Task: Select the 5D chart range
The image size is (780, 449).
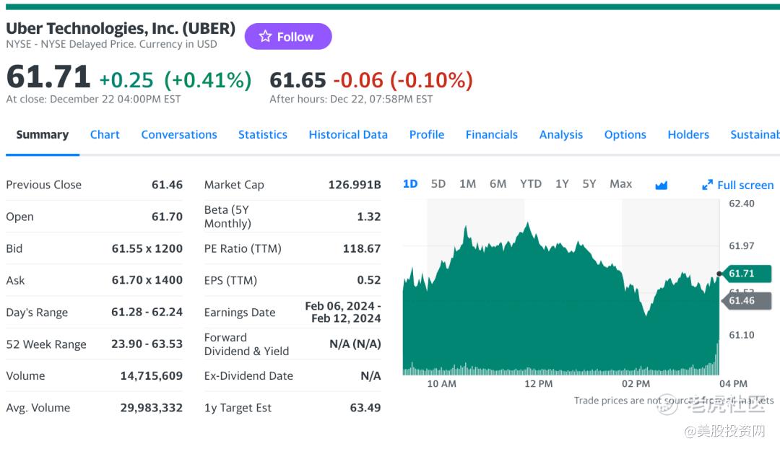Action: pos(438,183)
